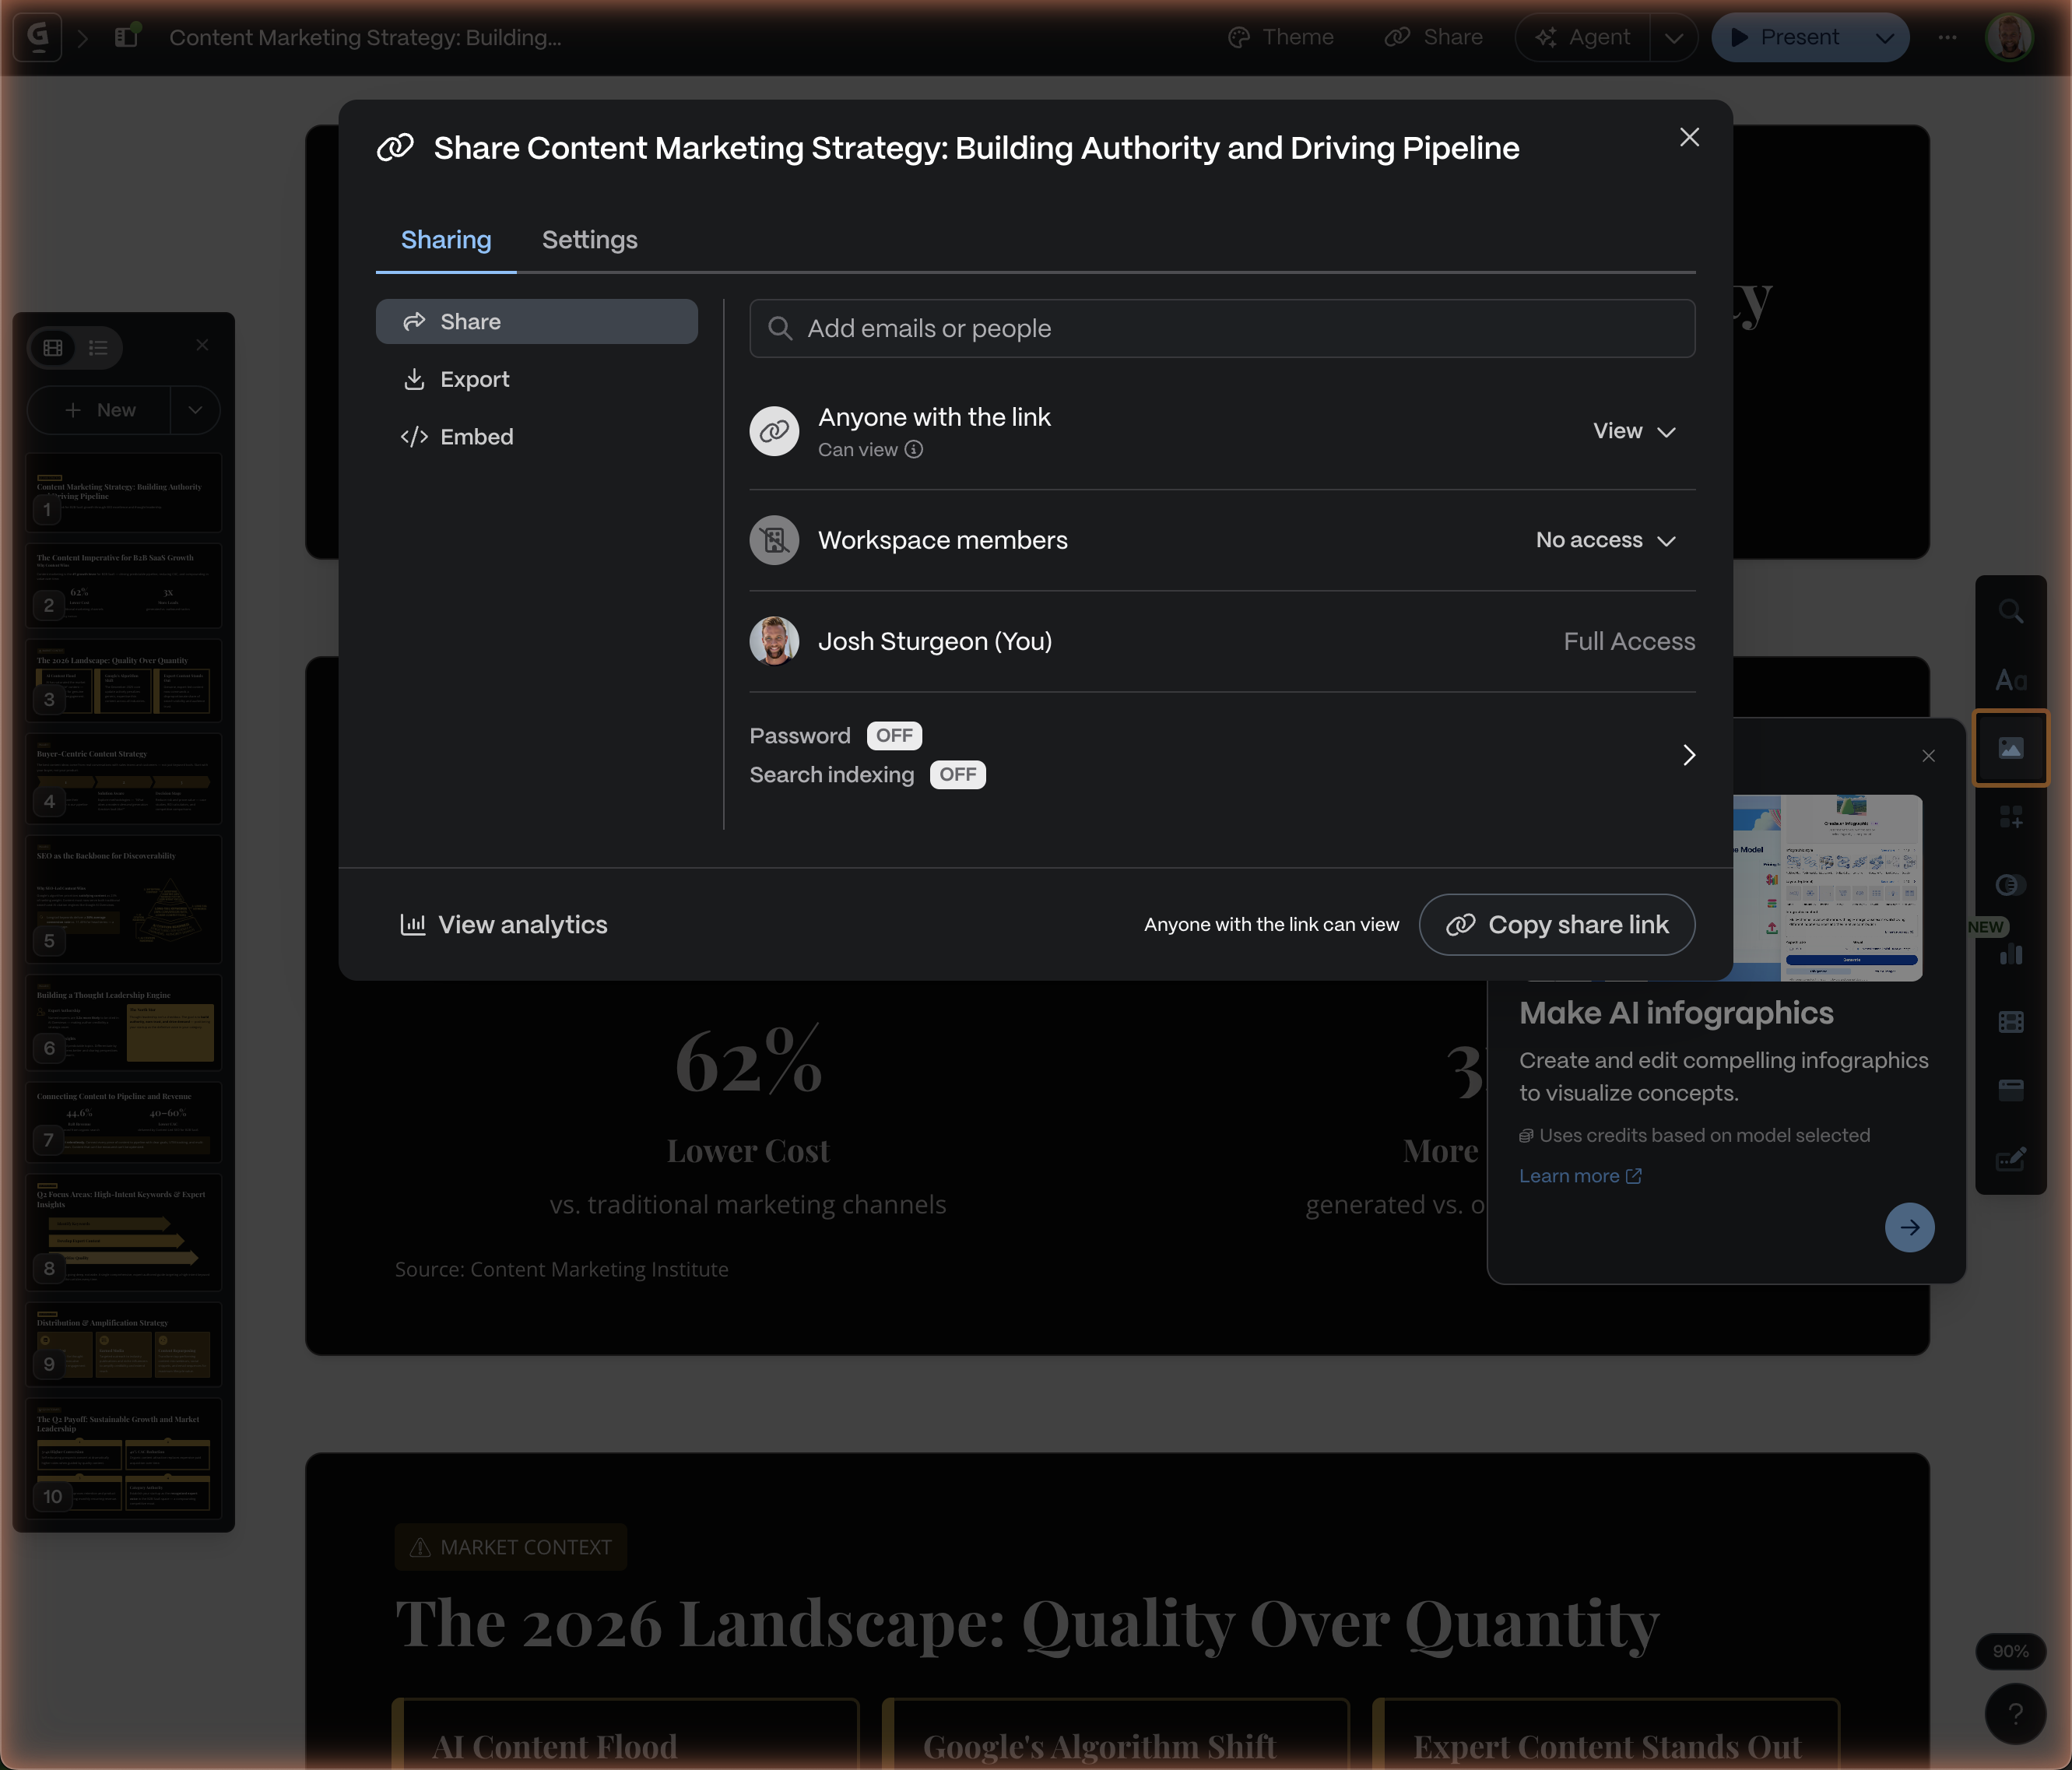Switch to the Settings tab
Image resolution: width=2072 pixels, height=1770 pixels.
pyautogui.click(x=589, y=239)
